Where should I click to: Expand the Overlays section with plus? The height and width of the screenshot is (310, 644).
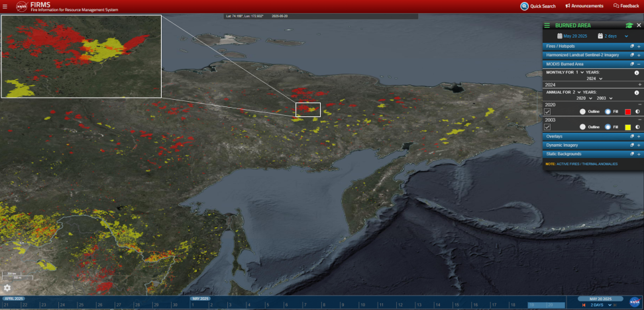tap(639, 136)
